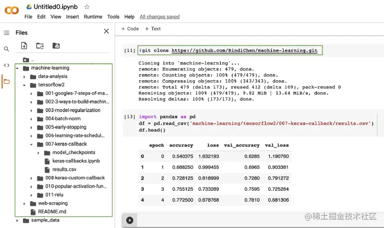Open the code snippets sidebar icon

click(7, 65)
